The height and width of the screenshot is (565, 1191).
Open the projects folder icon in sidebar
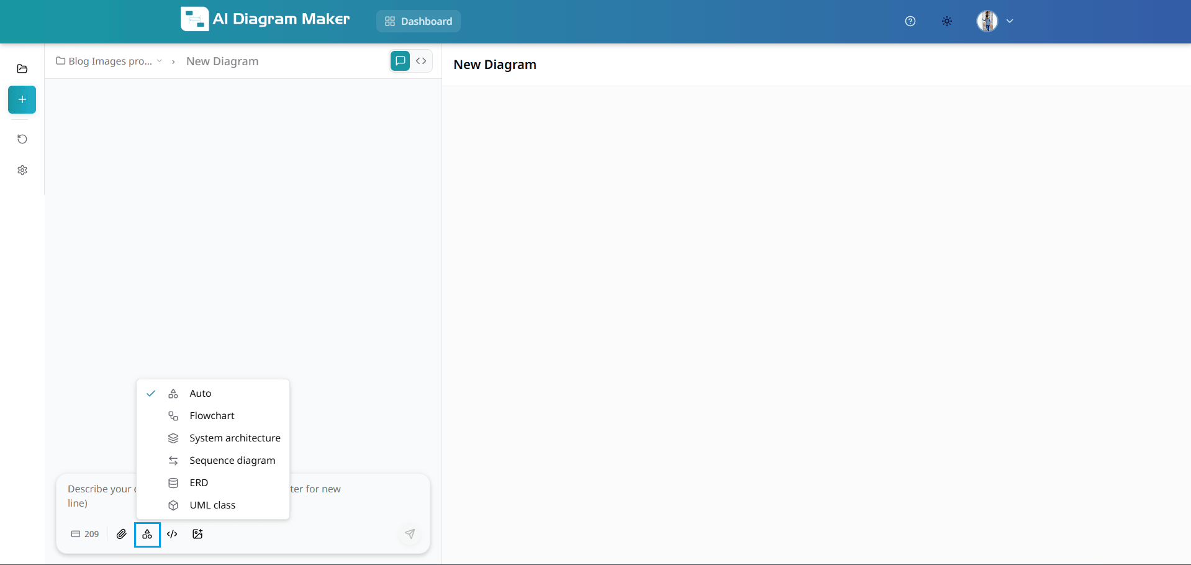point(22,69)
